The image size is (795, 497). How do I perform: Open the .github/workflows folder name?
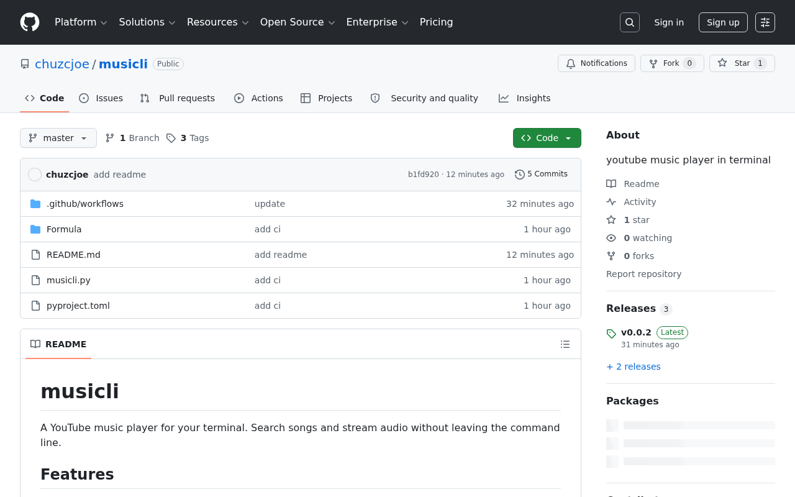[85, 204]
